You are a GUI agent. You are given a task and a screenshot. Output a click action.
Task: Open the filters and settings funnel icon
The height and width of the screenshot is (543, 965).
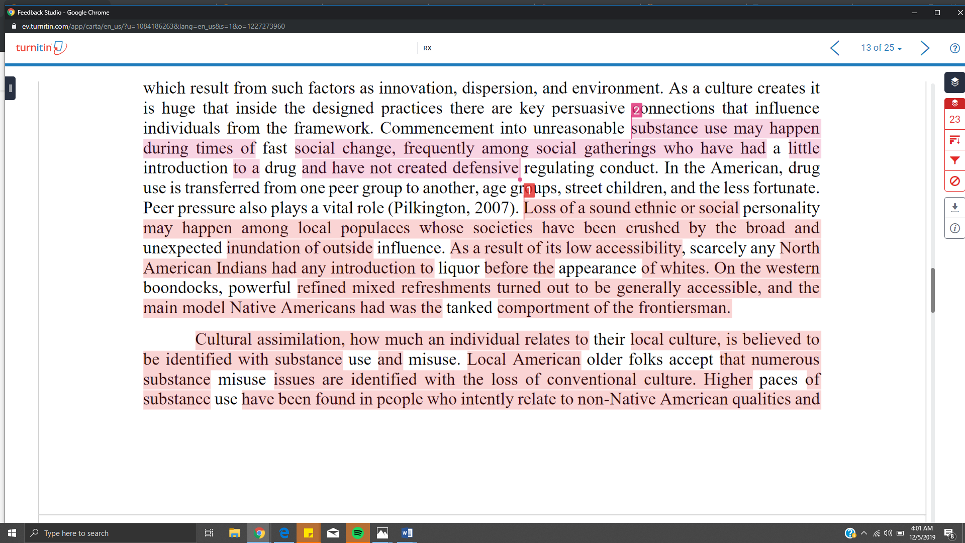[954, 160]
